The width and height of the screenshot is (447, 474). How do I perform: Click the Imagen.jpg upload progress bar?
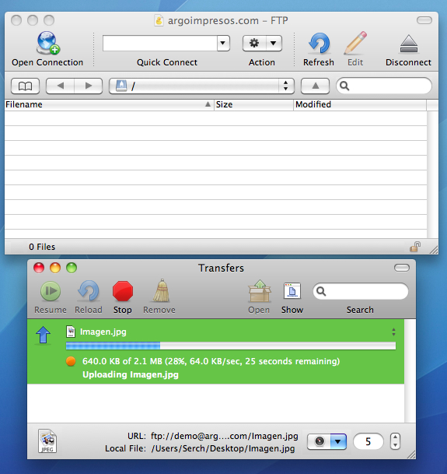point(231,346)
